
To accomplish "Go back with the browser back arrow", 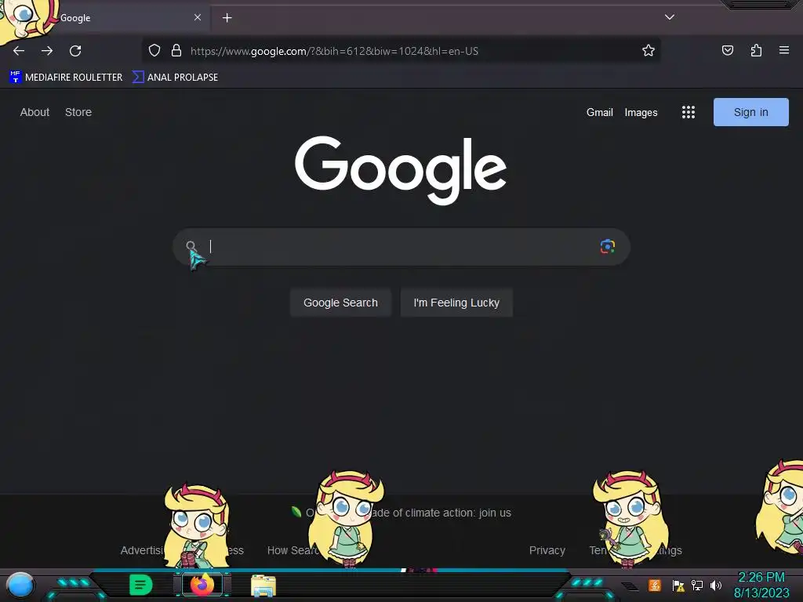I will pyautogui.click(x=19, y=51).
